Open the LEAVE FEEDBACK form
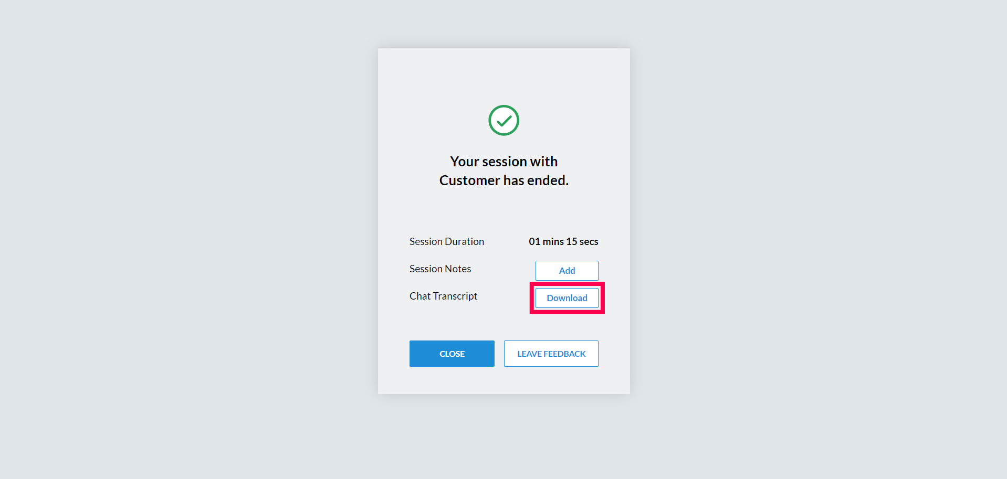This screenshot has width=1007, height=479. [551, 354]
